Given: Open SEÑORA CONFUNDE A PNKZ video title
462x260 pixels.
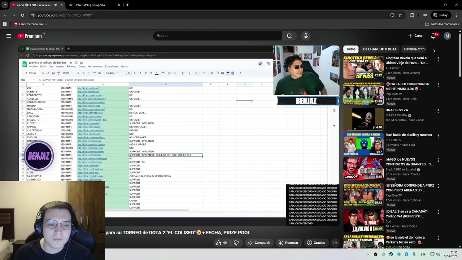Looking at the screenshot, I should [410, 188].
